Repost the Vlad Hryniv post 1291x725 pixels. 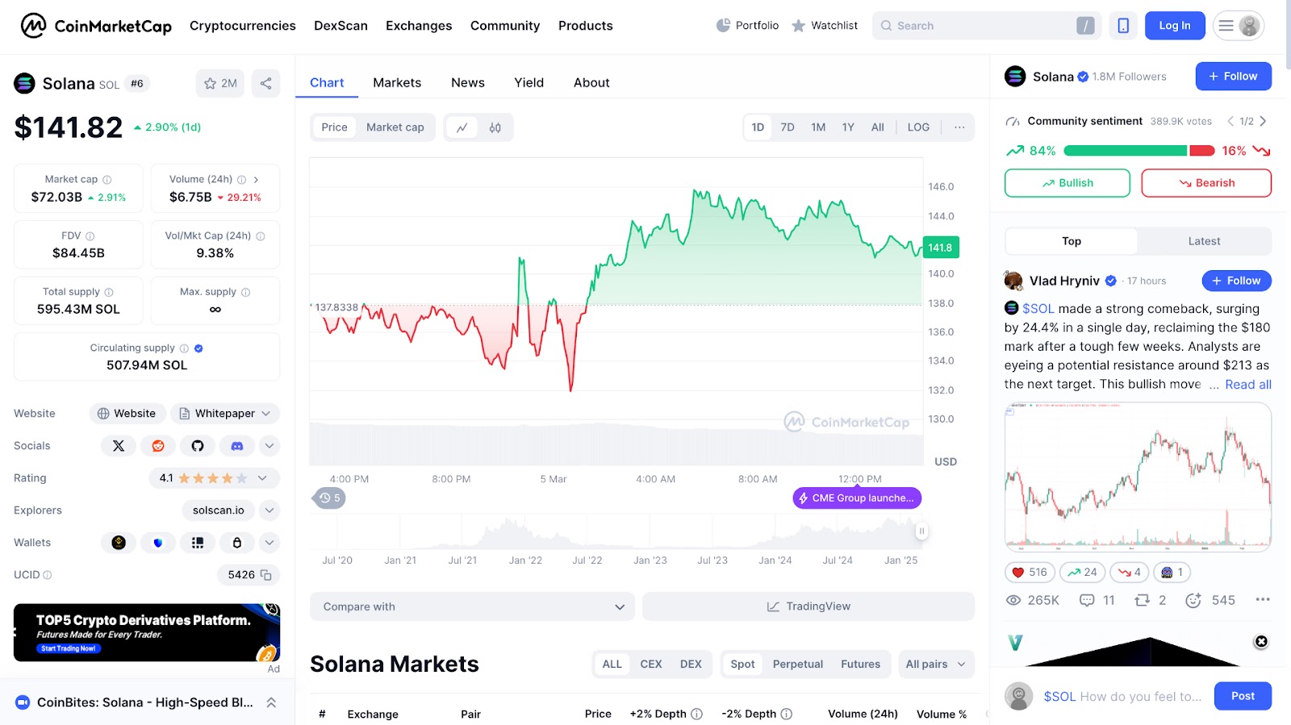coord(1151,601)
